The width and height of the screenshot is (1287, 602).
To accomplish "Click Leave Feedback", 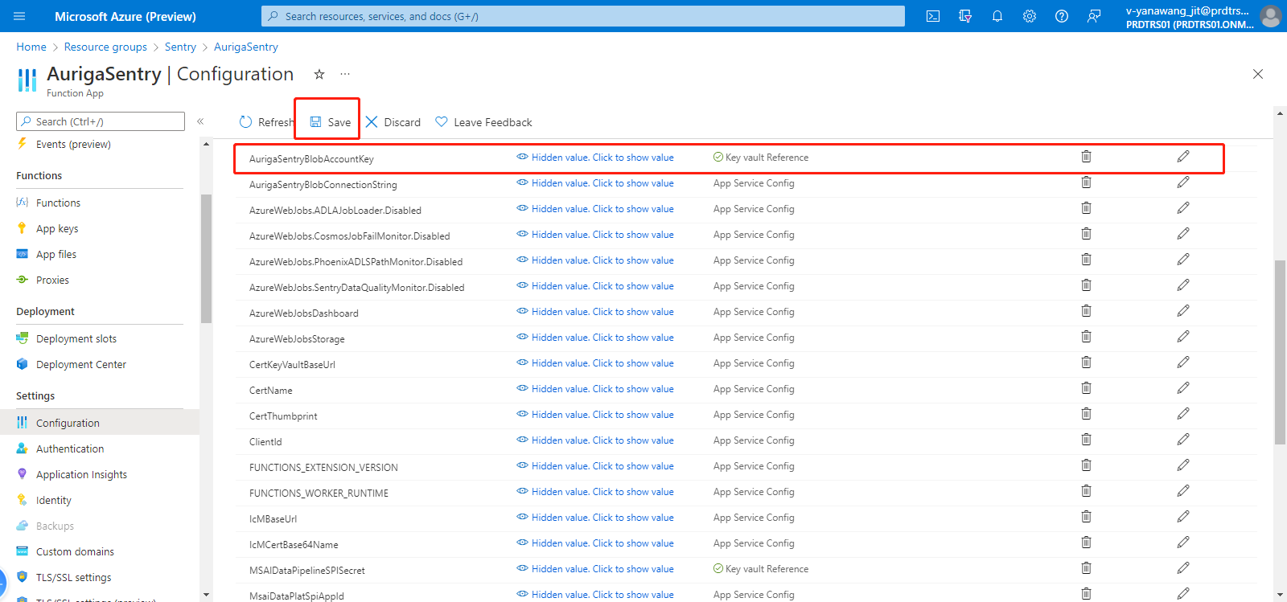I will coord(484,122).
